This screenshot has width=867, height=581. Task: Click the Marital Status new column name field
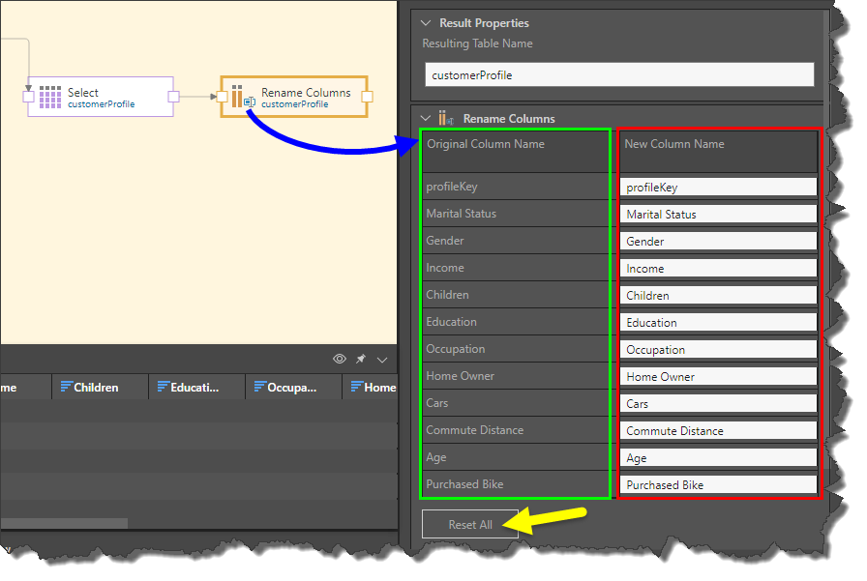[x=718, y=214]
